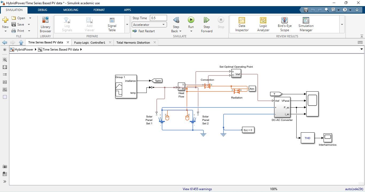Open the Save dropdown arrow
This screenshot has height=192, width=365.
point(29,24)
